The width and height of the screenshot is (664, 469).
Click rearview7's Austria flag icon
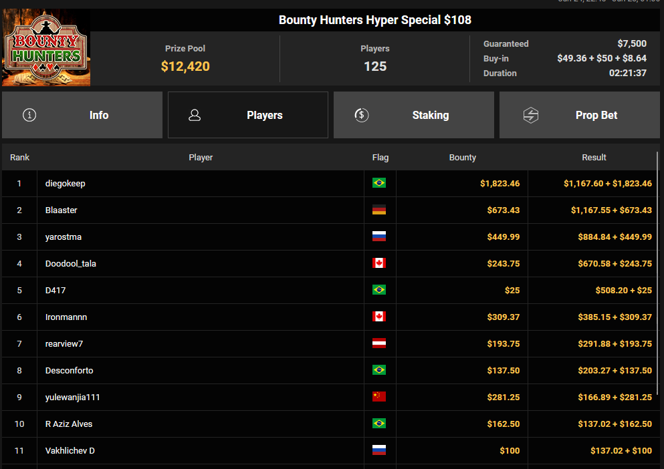coord(379,343)
